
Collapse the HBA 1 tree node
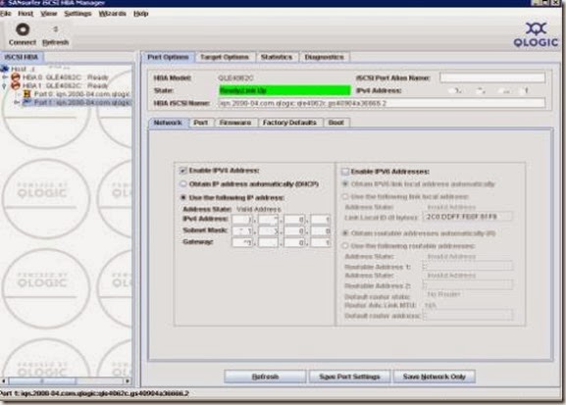(5, 86)
